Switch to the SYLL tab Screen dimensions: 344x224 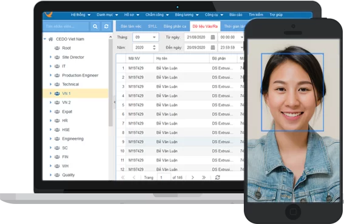point(152,26)
